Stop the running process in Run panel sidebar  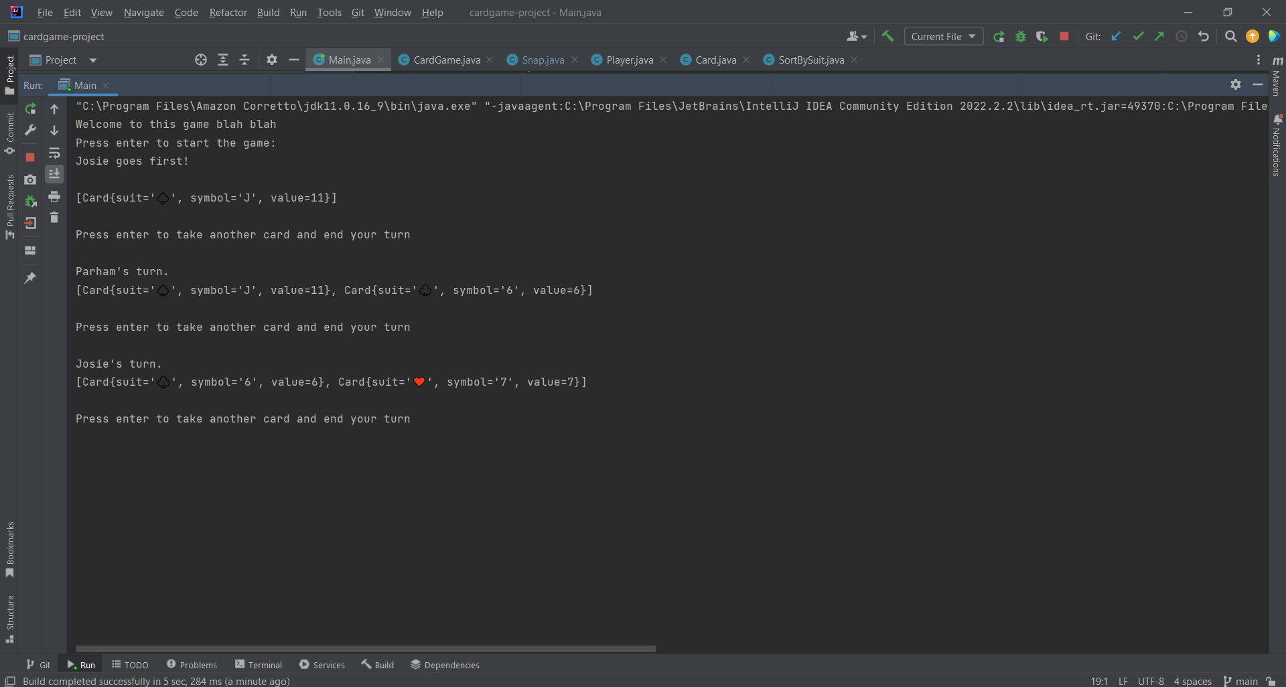tap(30, 157)
